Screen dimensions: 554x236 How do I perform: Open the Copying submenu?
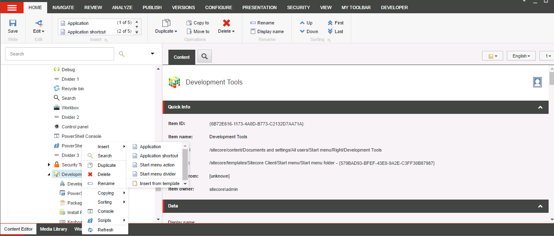tap(105, 193)
